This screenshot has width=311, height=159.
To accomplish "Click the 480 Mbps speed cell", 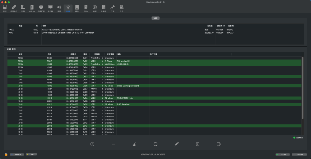I will (x=110, y=64).
